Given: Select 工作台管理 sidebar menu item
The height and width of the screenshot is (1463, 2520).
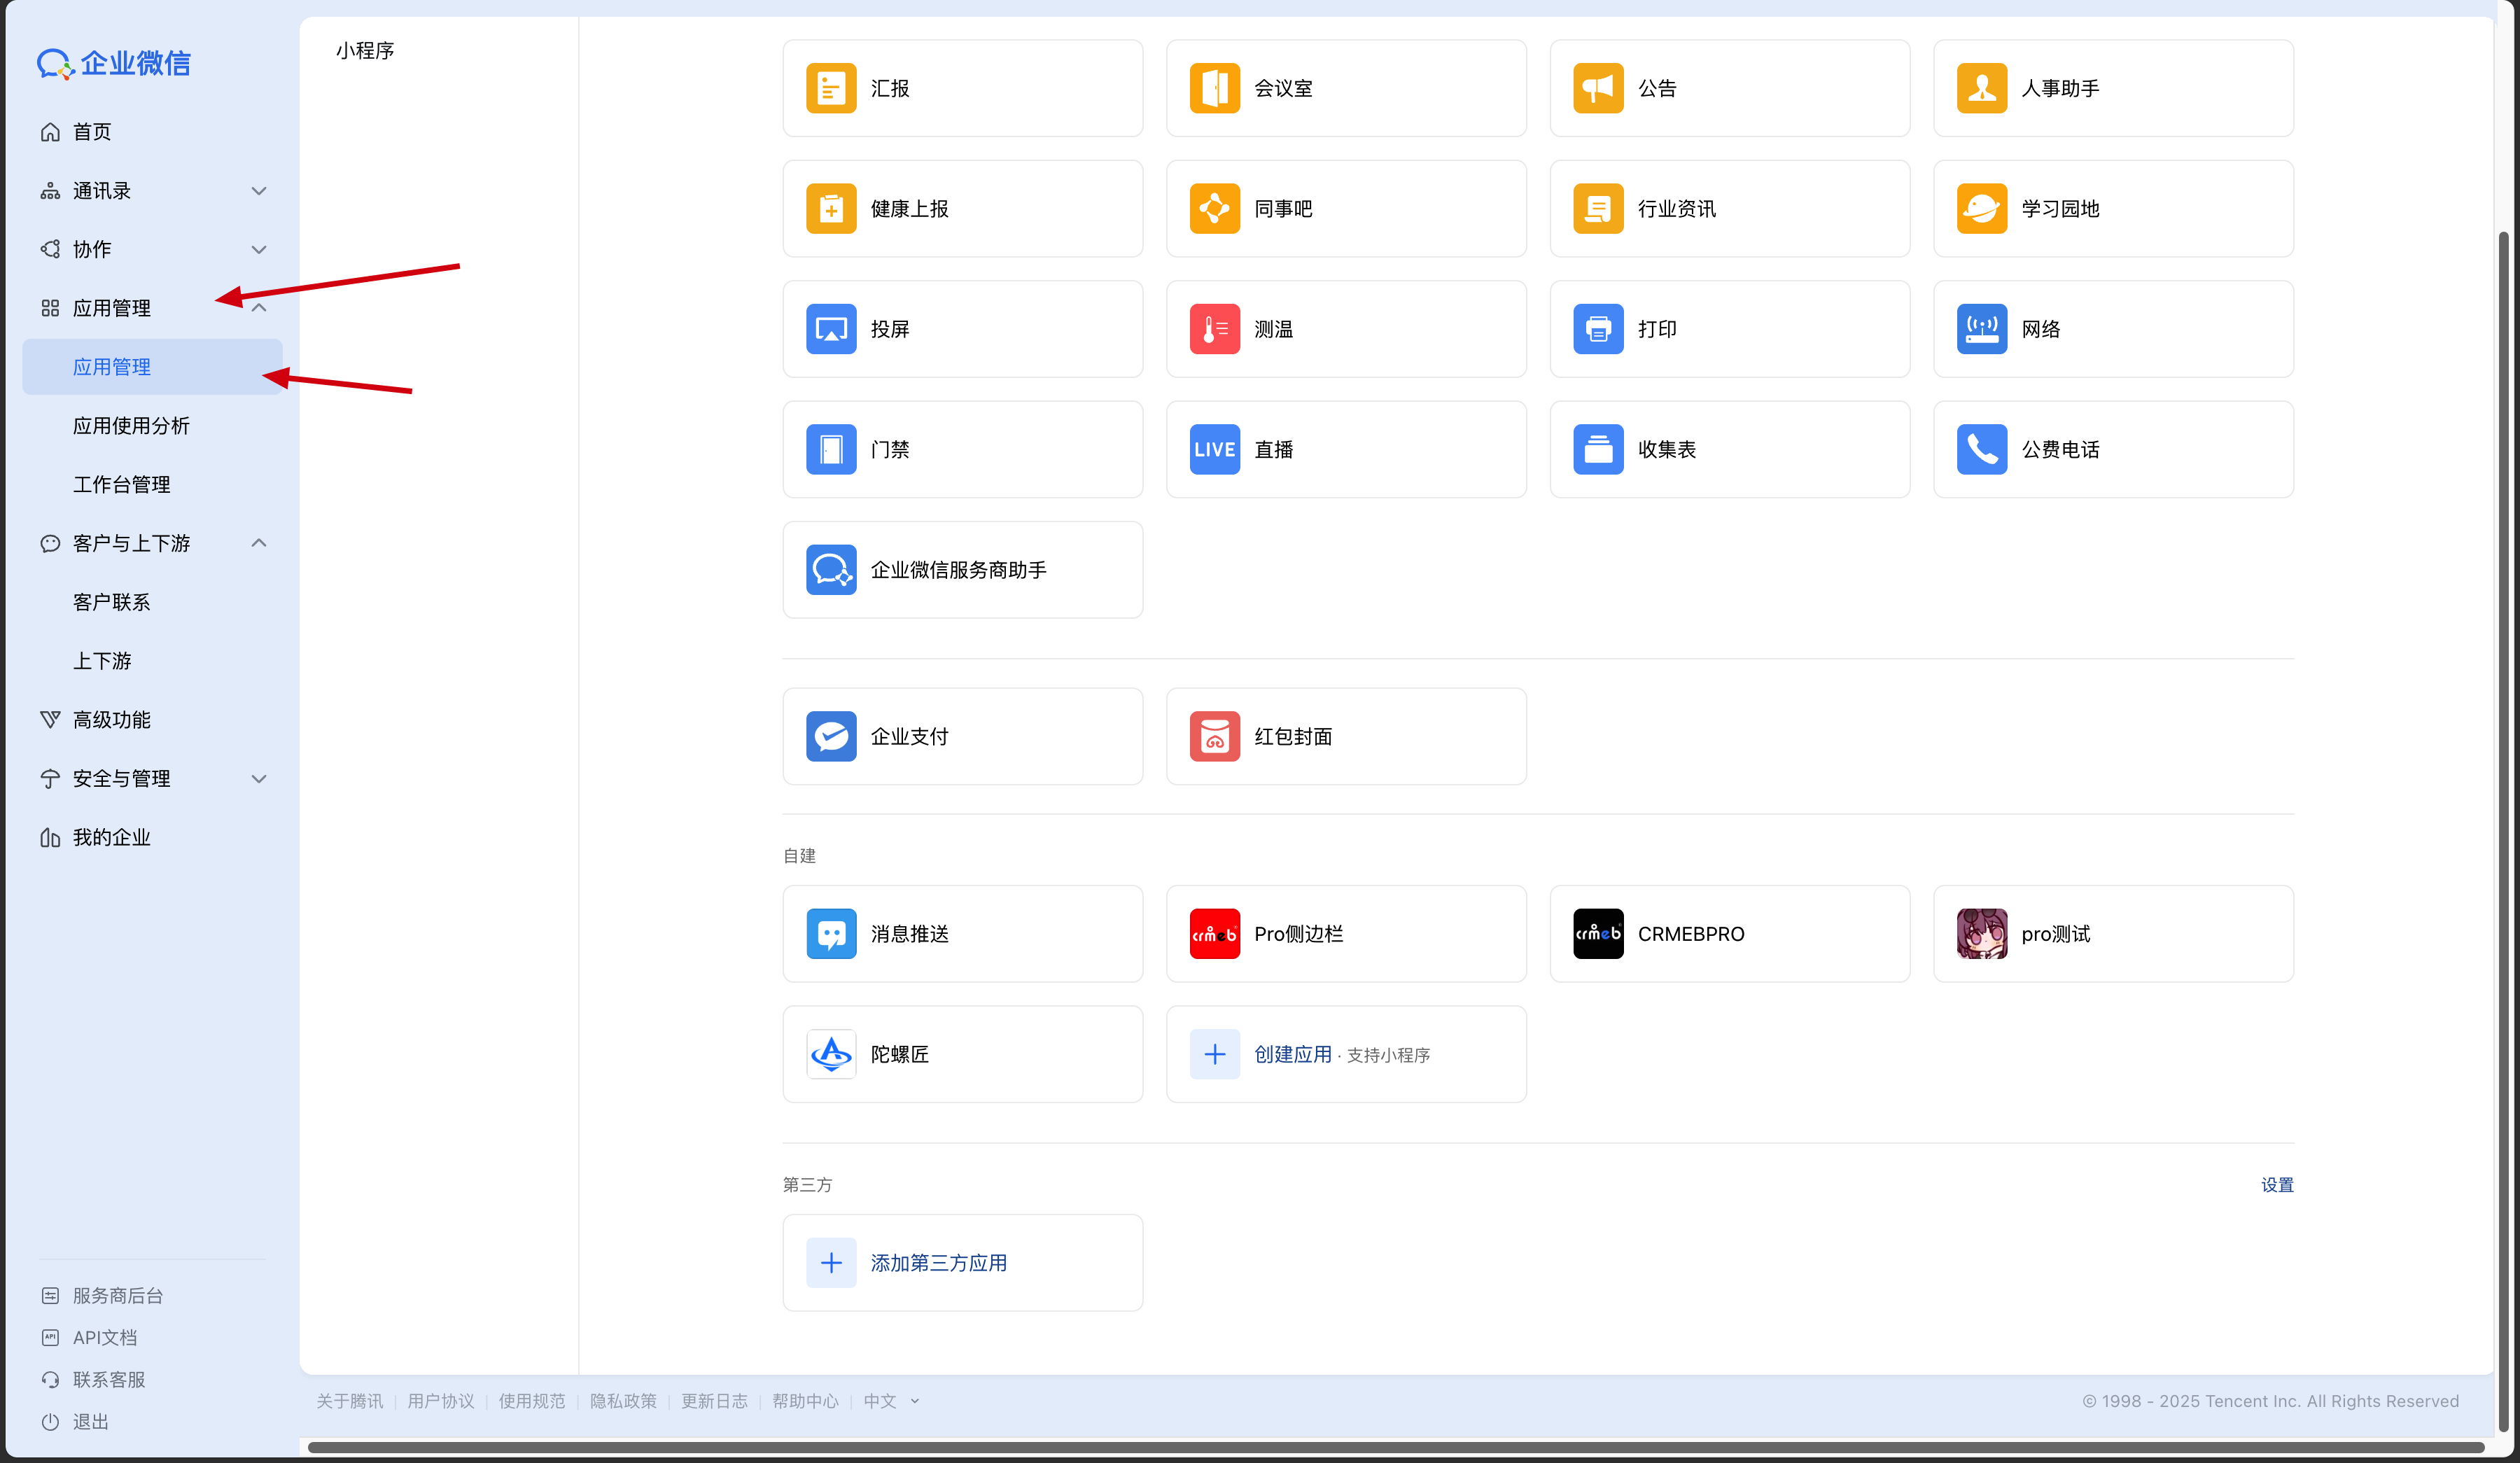Looking at the screenshot, I should pos(121,485).
